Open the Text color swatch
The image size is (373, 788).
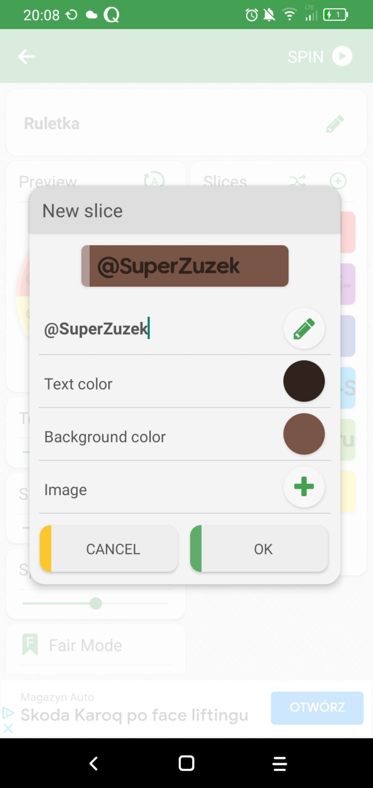(304, 381)
